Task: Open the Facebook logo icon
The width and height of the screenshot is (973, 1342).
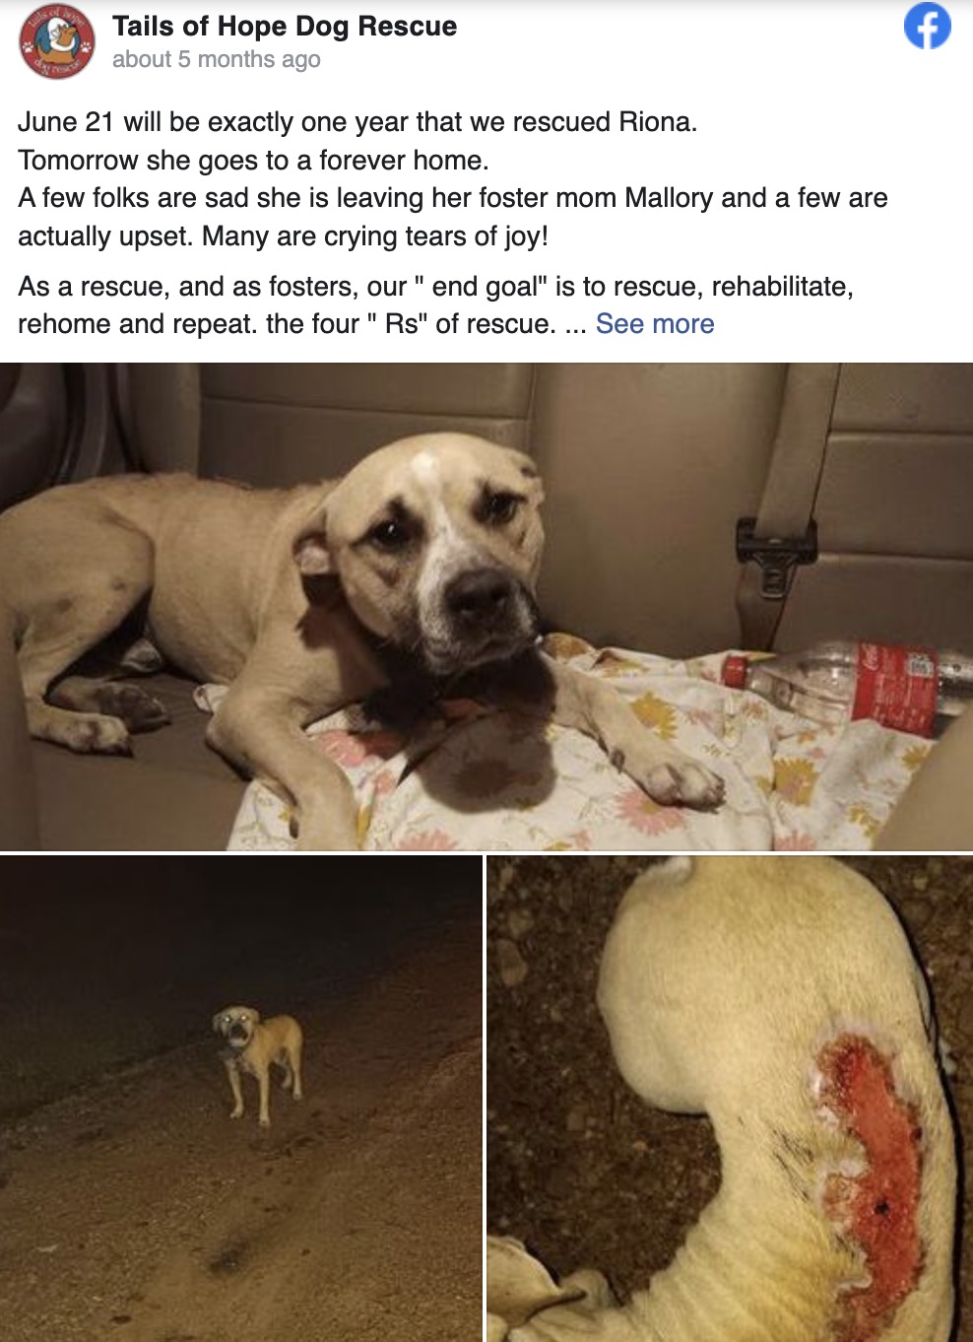Action: 927,27
